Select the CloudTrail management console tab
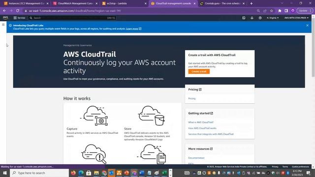The image size is (315, 177). click(x=173, y=3)
